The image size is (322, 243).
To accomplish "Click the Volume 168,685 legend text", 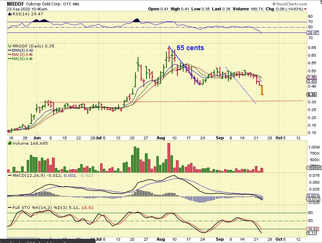I will [30, 143].
